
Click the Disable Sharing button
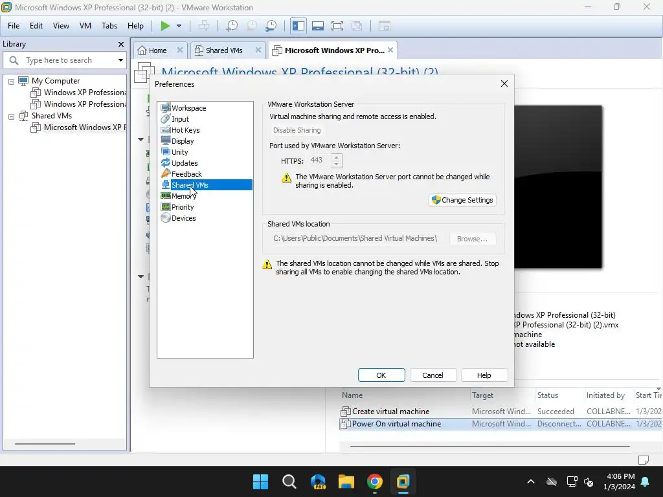(297, 130)
